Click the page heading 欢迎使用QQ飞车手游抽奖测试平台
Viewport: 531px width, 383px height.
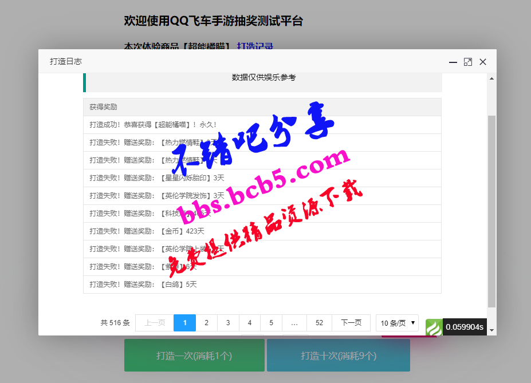pyautogui.click(x=213, y=21)
